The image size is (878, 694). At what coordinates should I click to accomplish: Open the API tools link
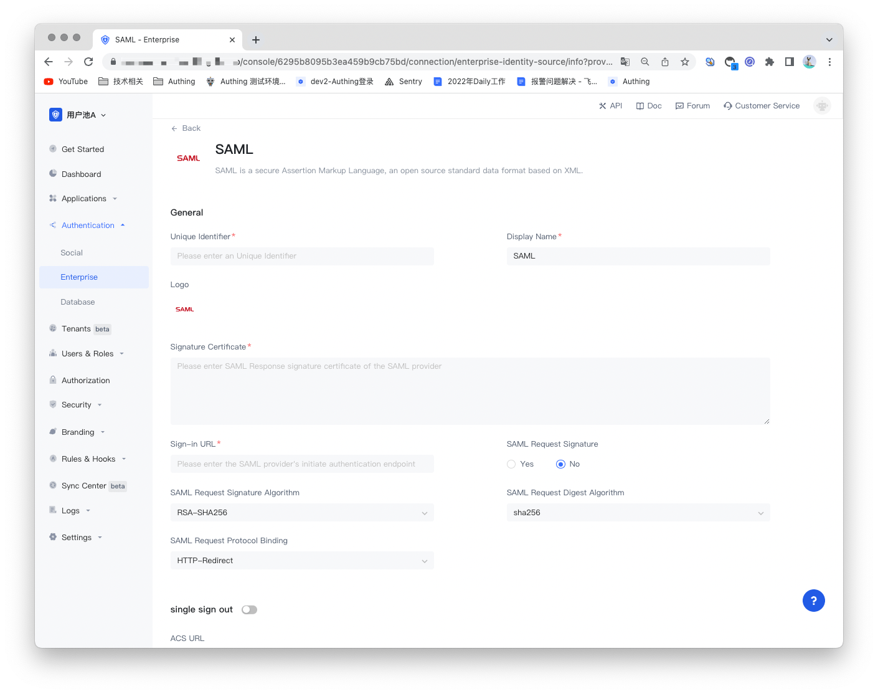(610, 106)
